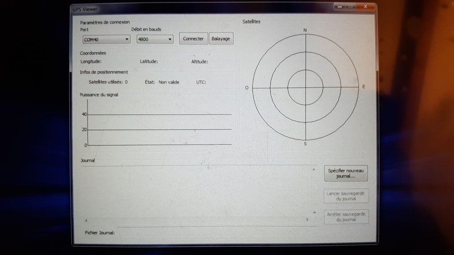Click the 'Puissance du signal' heading
454x255 pixels.
click(99, 95)
